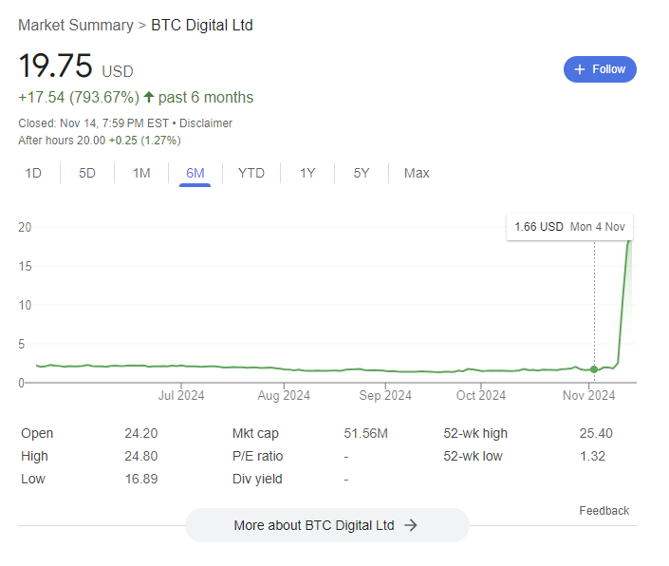Screen dimensions: 669x566
Task: Select the 5D time range tab
Action: (87, 173)
